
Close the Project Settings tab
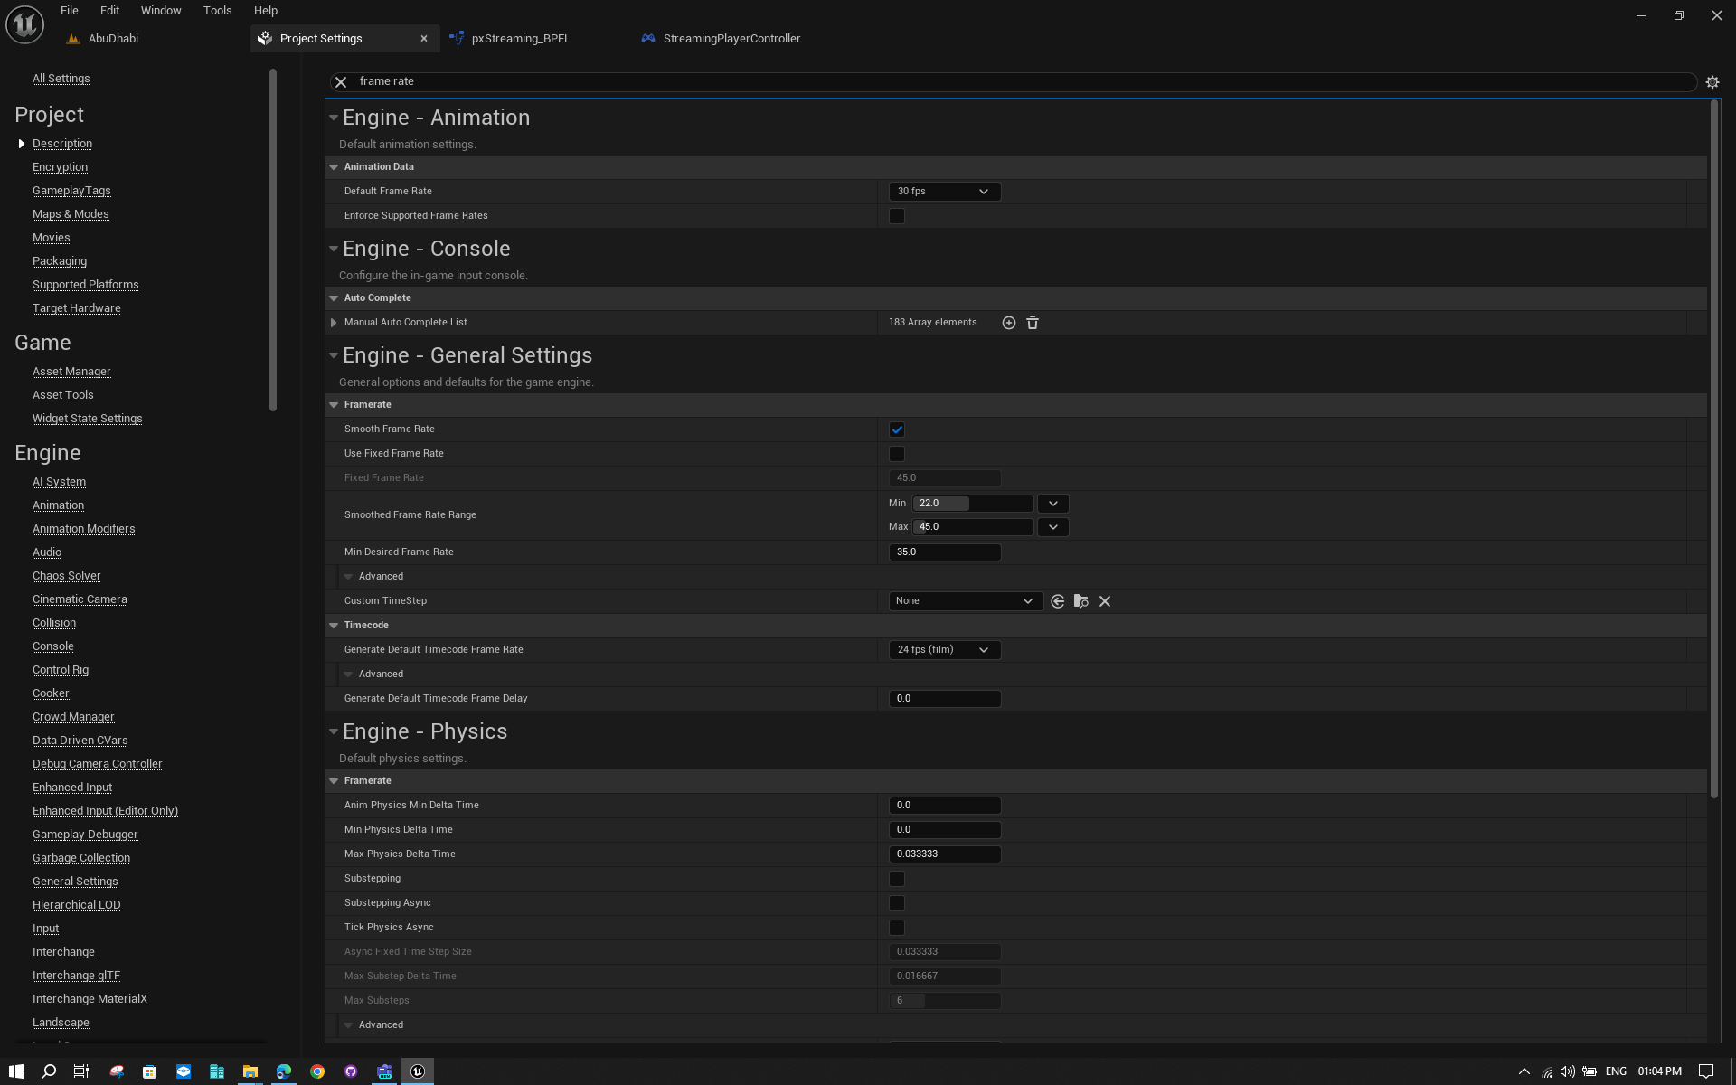click(424, 39)
